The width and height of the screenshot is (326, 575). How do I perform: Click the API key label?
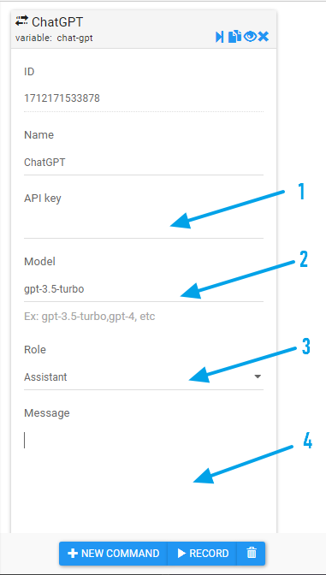[43, 199]
